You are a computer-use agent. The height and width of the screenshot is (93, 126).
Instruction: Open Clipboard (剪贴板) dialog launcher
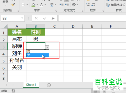click(18, 11)
